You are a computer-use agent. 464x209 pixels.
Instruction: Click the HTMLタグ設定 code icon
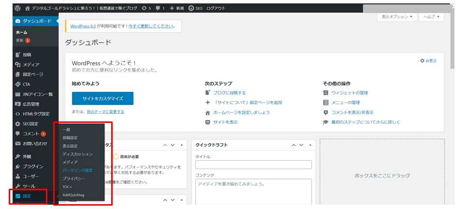18,114
